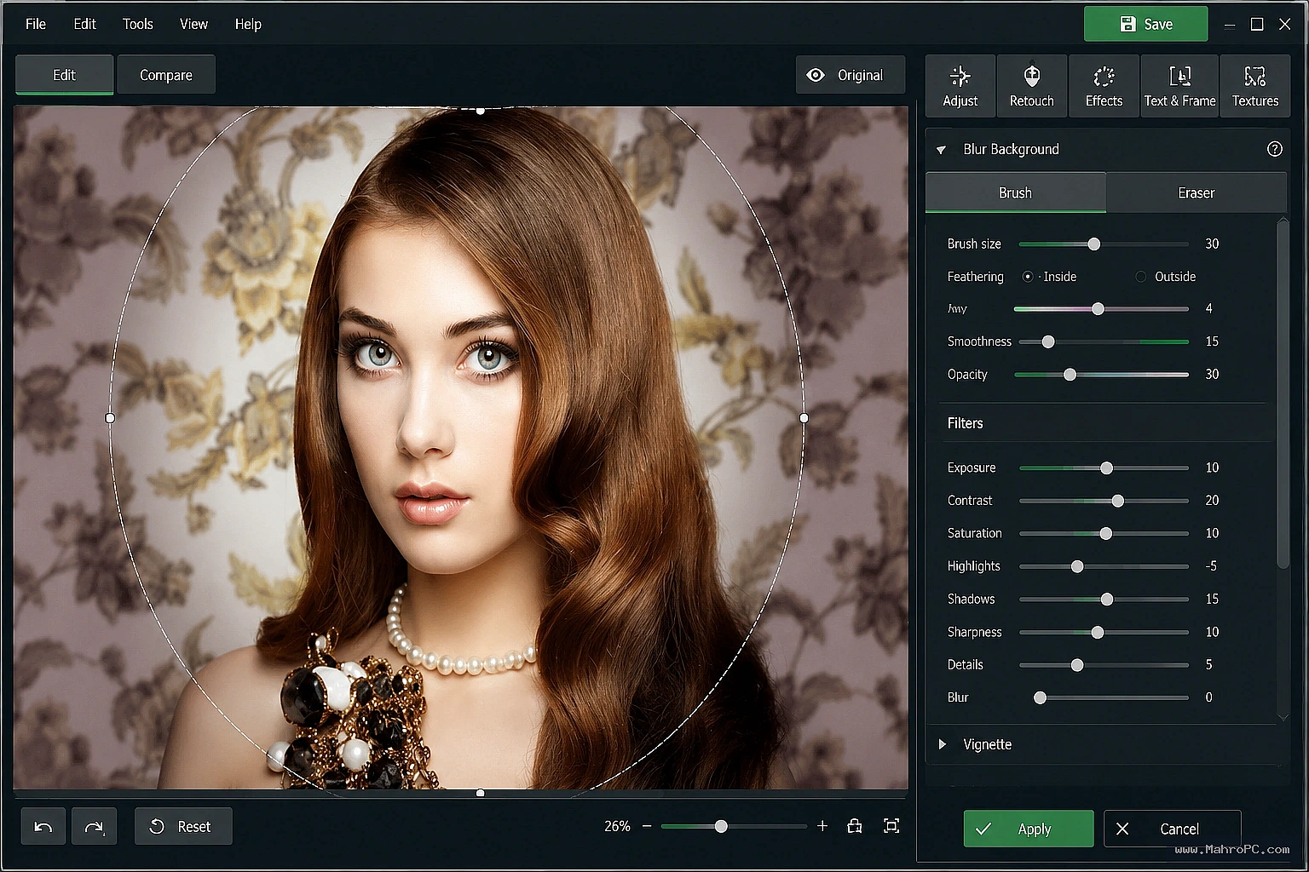Click the green Save button
1309x872 pixels.
pos(1145,24)
